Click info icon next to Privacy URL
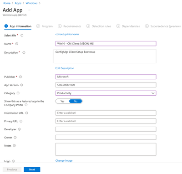 click(21, 121)
